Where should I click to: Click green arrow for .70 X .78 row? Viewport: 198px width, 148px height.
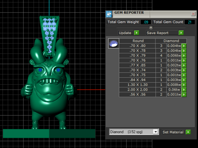pyautogui.click(x=184, y=51)
